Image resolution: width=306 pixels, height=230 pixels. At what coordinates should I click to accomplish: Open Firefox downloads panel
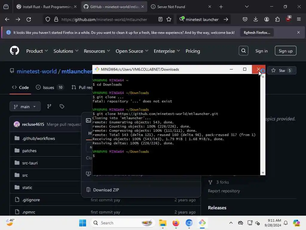pos(256,19)
